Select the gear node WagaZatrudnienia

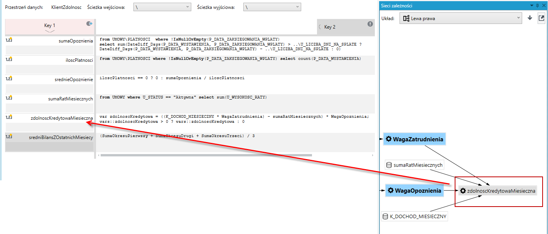tap(415, 139)
